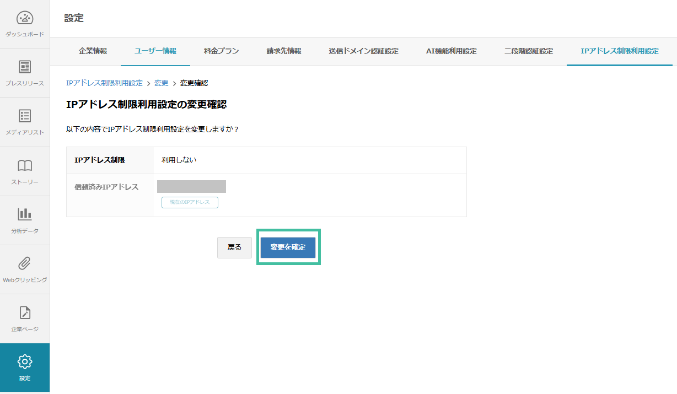Switch to the 企業情報 tab
The height and width of the screenshot is (394, 677).
coord(94,52)
